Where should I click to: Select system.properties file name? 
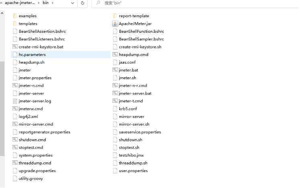pos(36,155)
